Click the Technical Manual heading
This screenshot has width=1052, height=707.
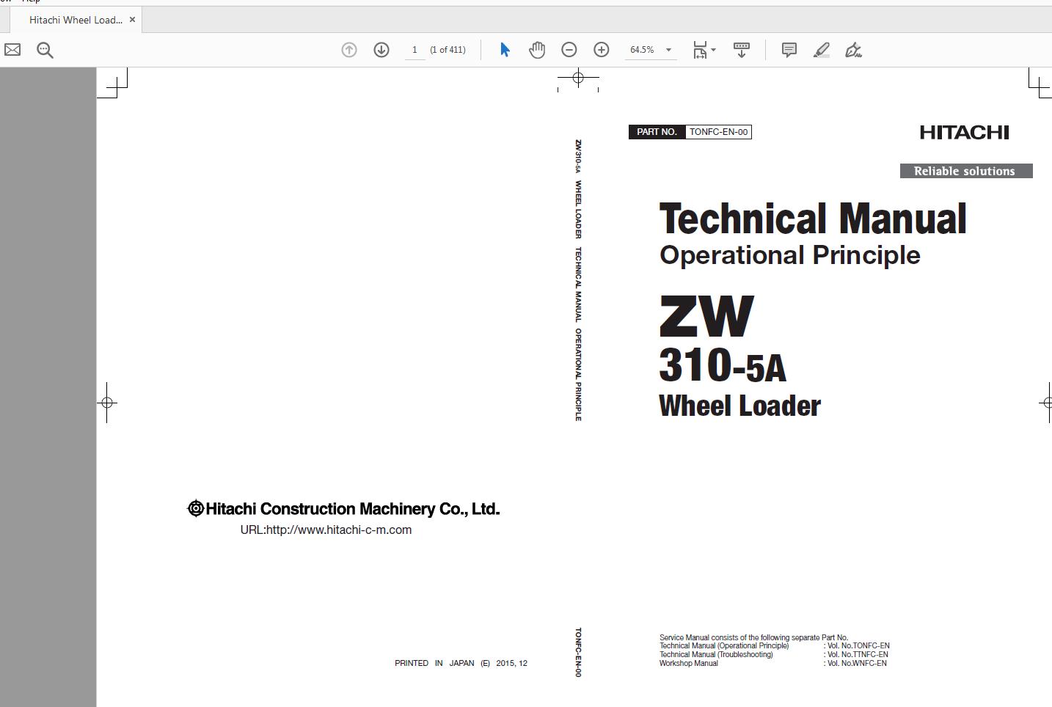(x=813, y=219)
